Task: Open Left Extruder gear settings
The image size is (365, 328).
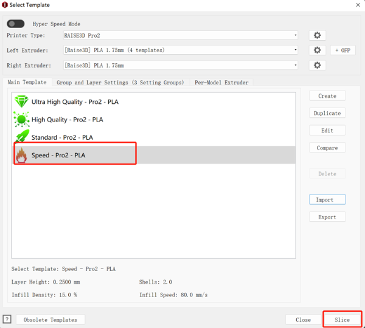Action: [x=317, y=50]
